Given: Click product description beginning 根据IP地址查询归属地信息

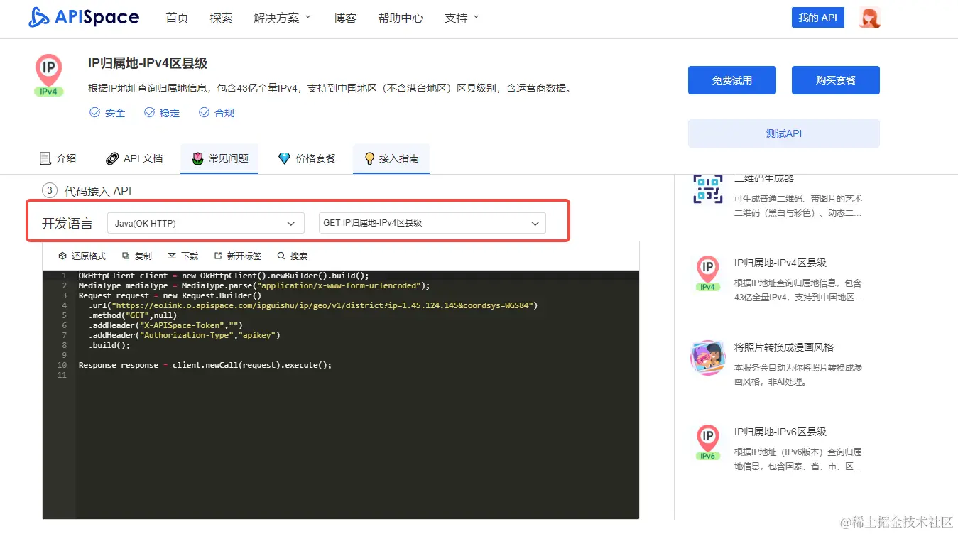Looking at the screenshot, I should [330, 89].
